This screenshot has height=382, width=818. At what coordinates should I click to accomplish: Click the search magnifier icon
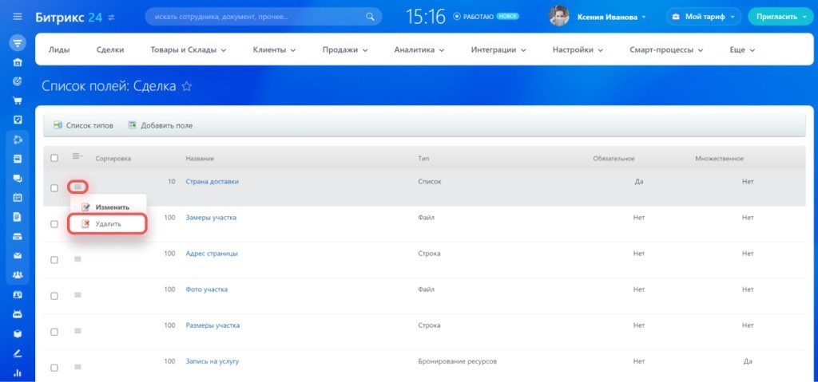(x=369, y=16)
